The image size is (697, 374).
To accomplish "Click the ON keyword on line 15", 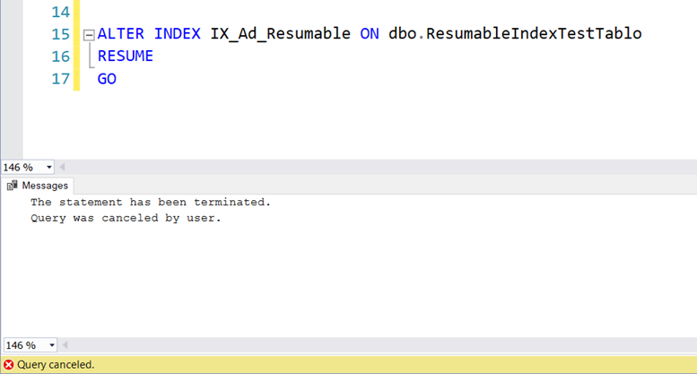I will pyautogui.click(x=370, y=34).
